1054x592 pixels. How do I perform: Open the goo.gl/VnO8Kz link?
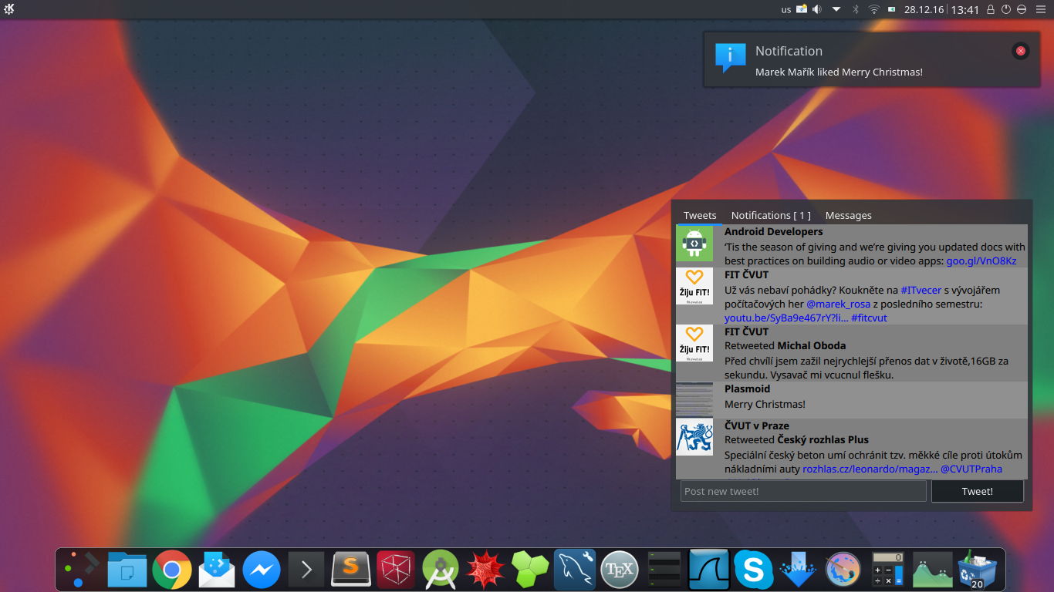[x=981, y=261]
